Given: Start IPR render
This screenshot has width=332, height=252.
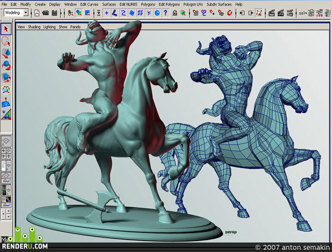Looking at the screenshot, I should (x=281, y=13).
